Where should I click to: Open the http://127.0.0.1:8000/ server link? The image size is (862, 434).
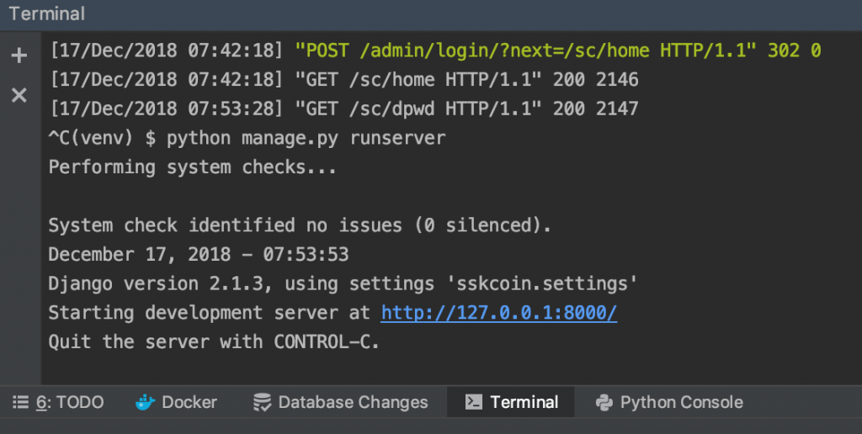(498, 313)
